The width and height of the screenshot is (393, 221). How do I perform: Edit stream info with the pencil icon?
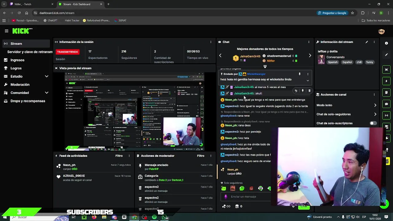367,42
